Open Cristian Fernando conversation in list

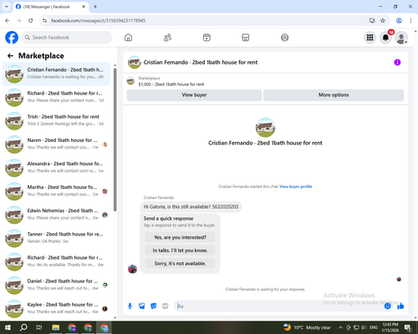(x=56, y=73)
